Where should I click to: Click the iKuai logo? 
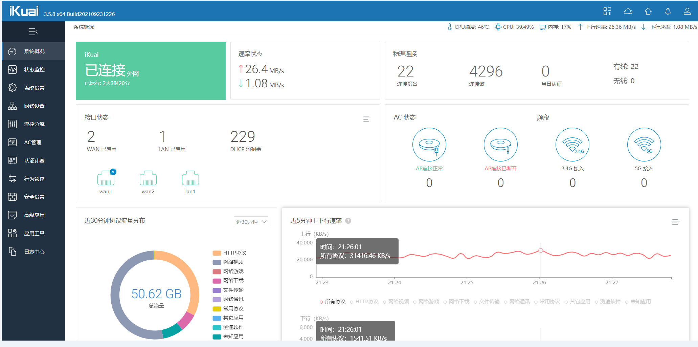pyautogui.click(x=24, y=11)
